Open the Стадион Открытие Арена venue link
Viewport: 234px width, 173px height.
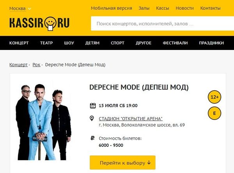tap(131, 119)
